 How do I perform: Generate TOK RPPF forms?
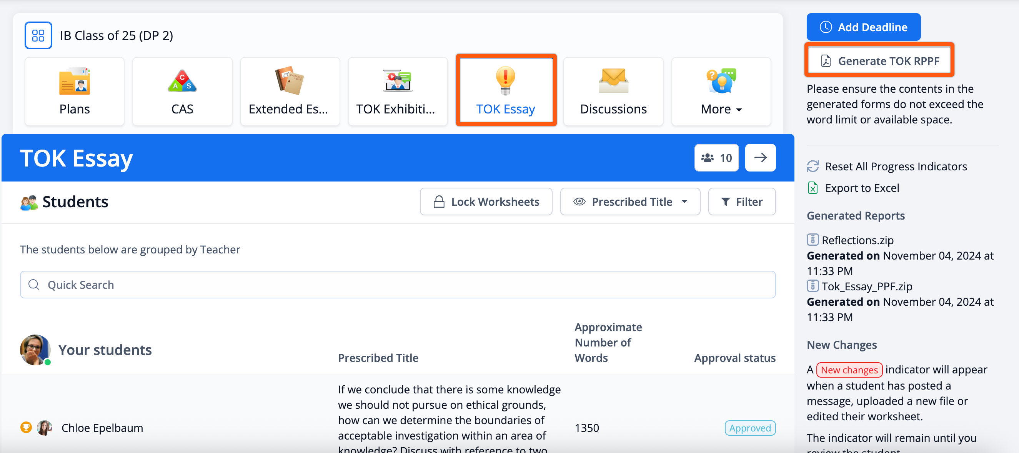[879, 61]
